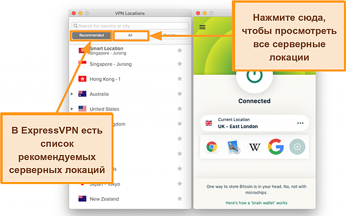Open the hamburger menu in ExpressVPN window
Image resolution: width=346 pixels, height=216 pixels.
pyautogui.click(x=202, y=27)
